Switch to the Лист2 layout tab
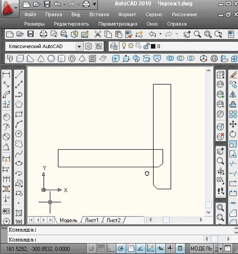Screen dimensions: 238x254 [x=114, y=220]
